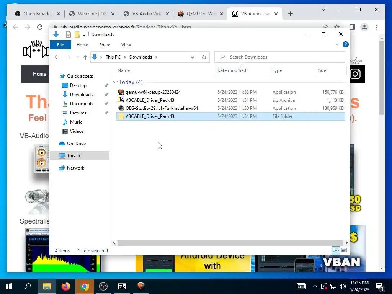This screenshot has height=294, width=392.
Task: Open Quick access in navigation pane
Action: pyautogui.click(x=80, y=76)
